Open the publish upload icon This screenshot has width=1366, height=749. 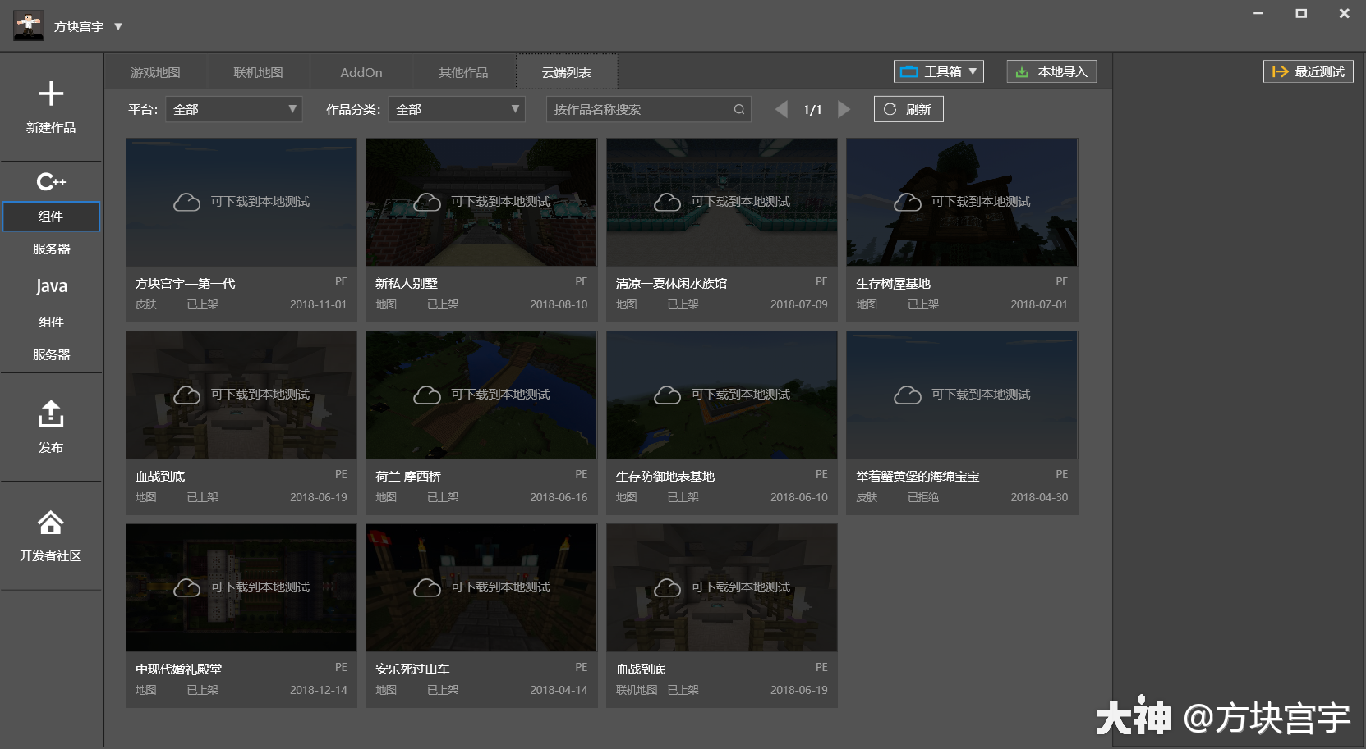click(x=51, y=414)
